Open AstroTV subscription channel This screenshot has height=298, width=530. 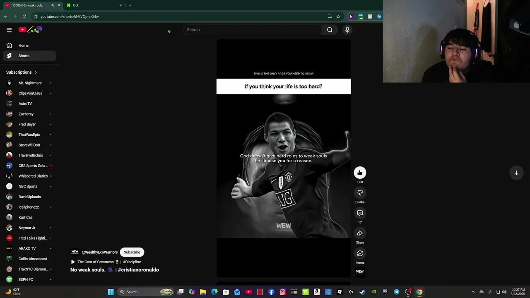click(29, 103)
